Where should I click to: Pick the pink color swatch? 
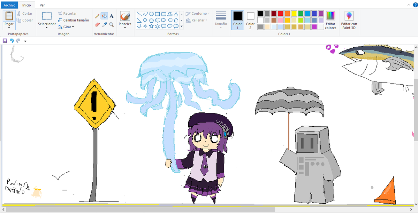click(x=280, y=20)
